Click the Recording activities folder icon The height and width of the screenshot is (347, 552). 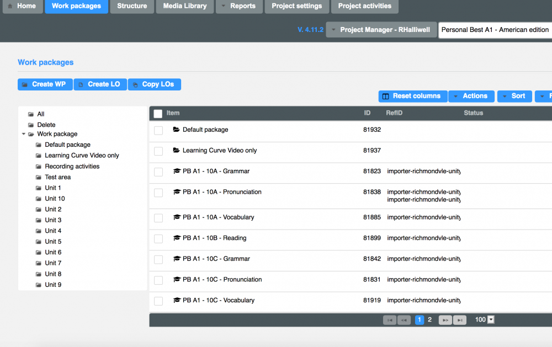click(x=39, y=167)
